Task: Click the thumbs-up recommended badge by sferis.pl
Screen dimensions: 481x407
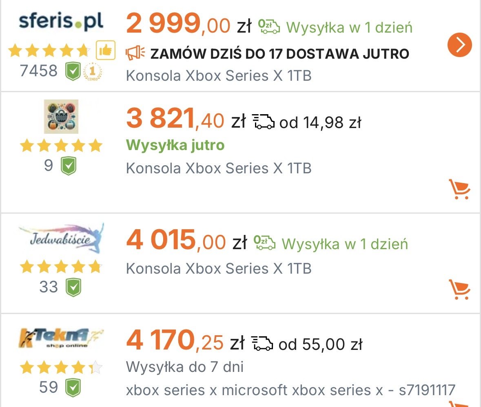Action: click(106, 51)
